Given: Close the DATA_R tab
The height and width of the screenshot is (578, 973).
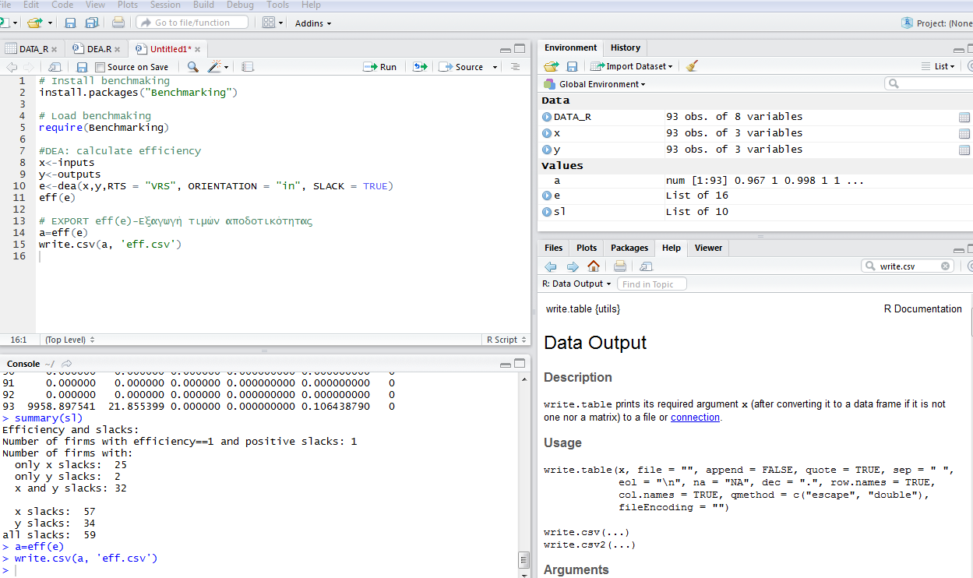Looking at the screenshot, I should click(x=54, y=49).
